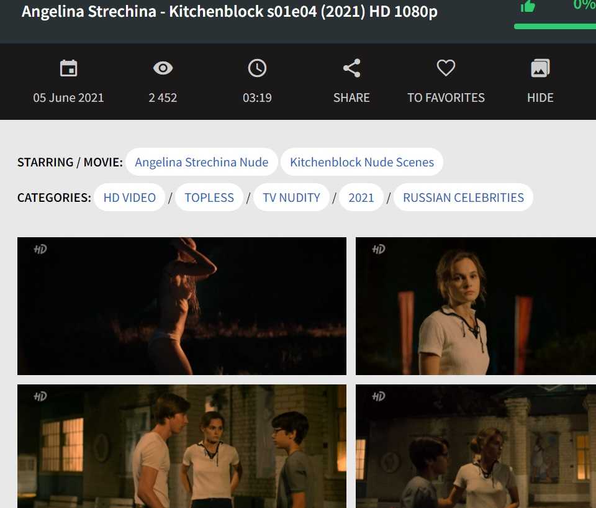
Task: Open thumbnail of boy with glasses and woman
Action: coord(476,446)
